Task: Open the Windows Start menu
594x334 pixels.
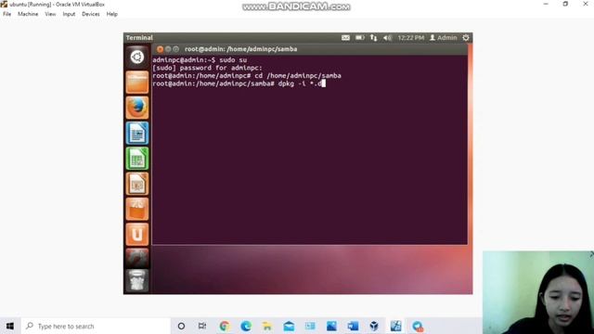Action: [x=10, y=326]
